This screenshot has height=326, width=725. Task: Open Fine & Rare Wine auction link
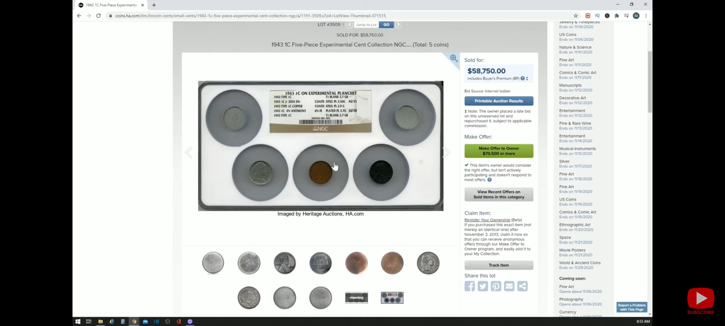point(575,123)
